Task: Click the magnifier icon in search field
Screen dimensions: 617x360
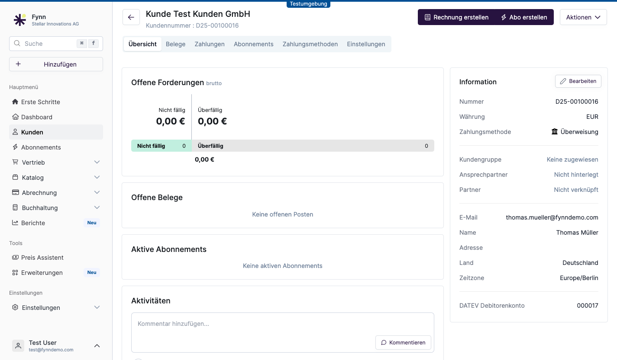Action: coord(17,44)
